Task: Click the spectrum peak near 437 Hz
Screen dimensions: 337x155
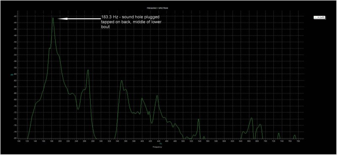Action: coord(157,96)
